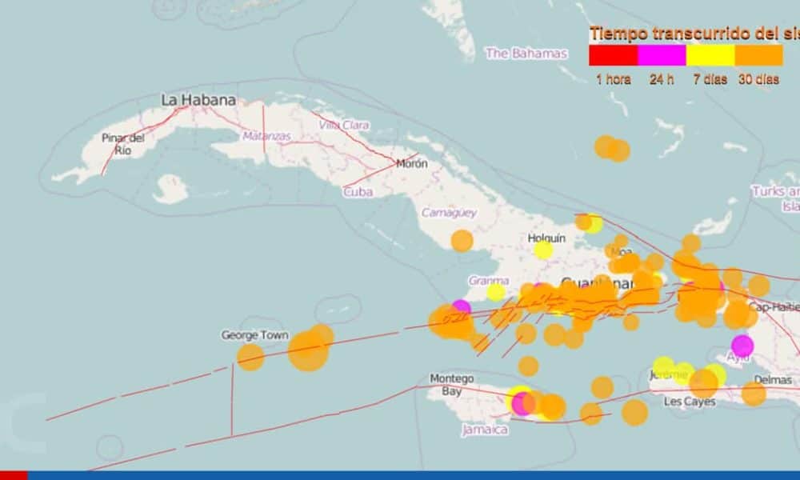This screenshot has height=480, width=800.
Task: Click the red 1 hora legend swatch
Action: coord(614,55)
